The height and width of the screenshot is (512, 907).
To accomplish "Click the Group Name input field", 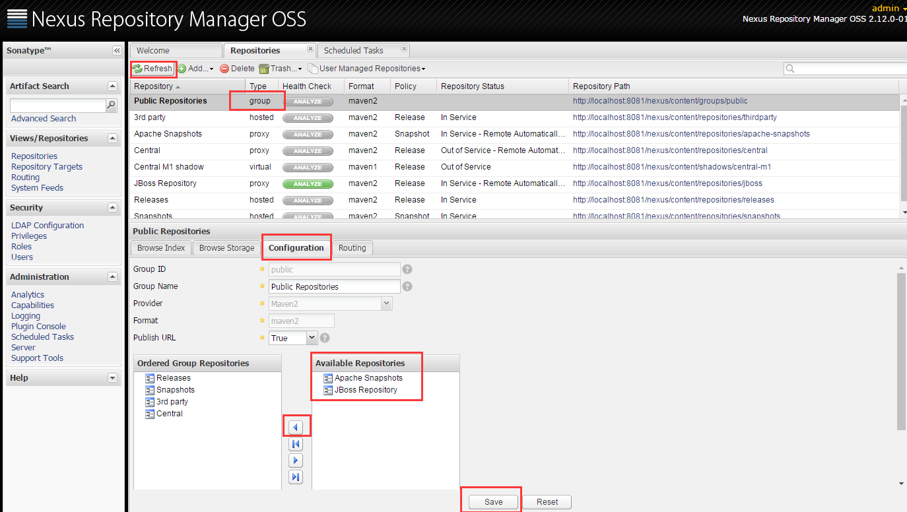I will click(335, 287).
